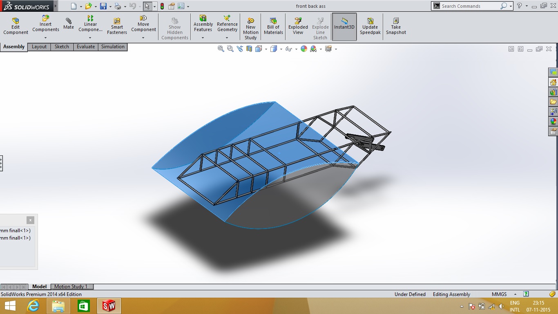Switch to the Simulation tab
The height and width of the screenshot is (314, 558).
pyautogui.click(x=113, y=47)
